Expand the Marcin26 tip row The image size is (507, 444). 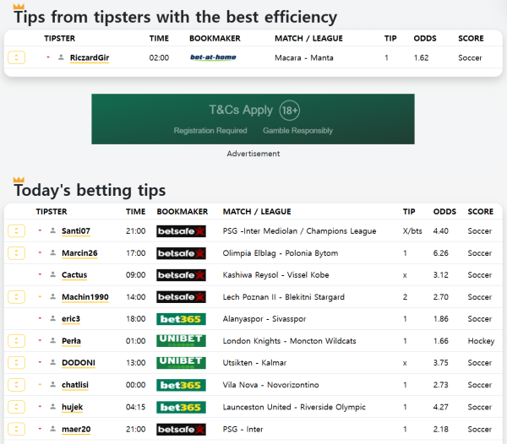(16, 252)
